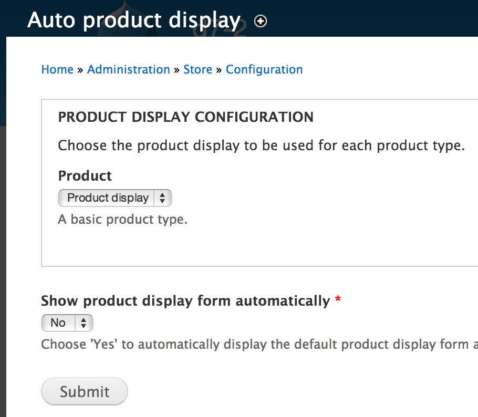Go to Store from the breadcrumb trail

pyautogui.click(x=198, y=69)
